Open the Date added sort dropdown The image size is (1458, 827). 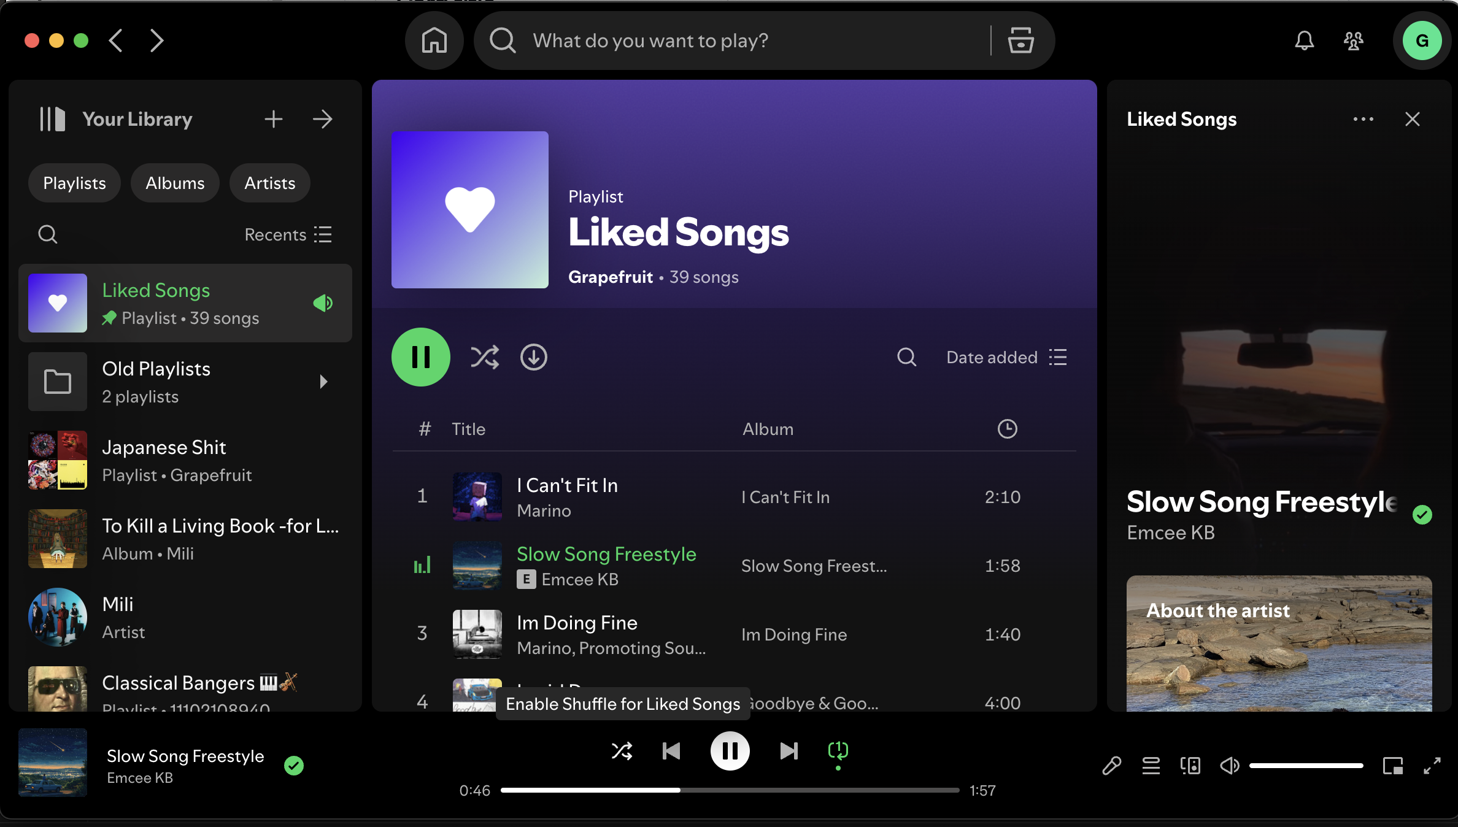click(1006, 357)
